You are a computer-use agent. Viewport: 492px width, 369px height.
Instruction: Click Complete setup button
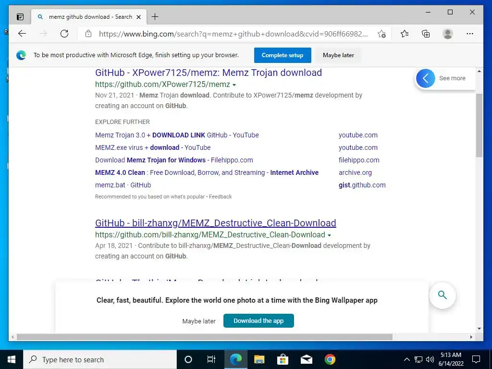283,55
